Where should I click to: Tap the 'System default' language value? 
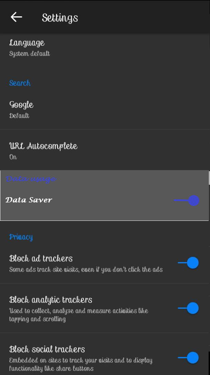pyautogui.click(x=29, y=54)
